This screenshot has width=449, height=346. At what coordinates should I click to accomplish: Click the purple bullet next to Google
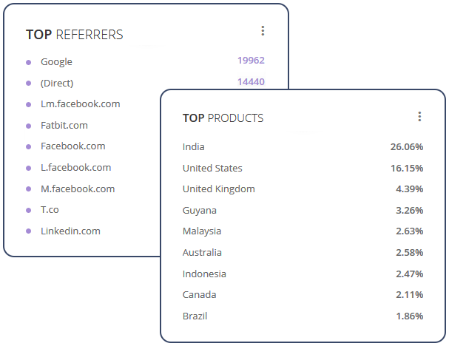pyautogui.click(x=28, y=62)
